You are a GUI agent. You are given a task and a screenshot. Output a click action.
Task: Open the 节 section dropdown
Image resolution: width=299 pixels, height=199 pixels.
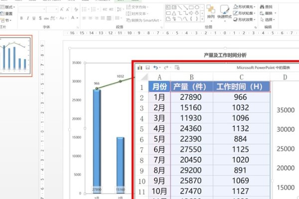point(6,20)
